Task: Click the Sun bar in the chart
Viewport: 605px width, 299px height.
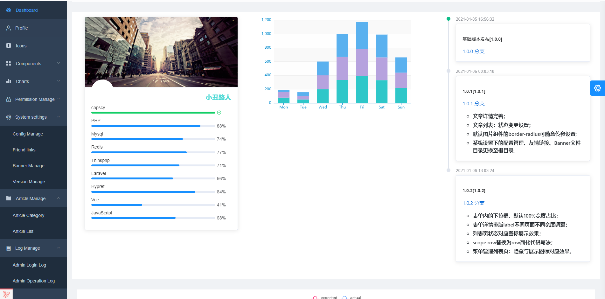Action: [401, 80]
